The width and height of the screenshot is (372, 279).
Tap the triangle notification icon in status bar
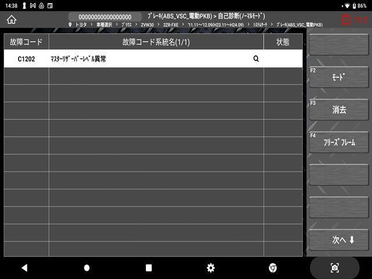pyautogui.click(x=41, y=6)
